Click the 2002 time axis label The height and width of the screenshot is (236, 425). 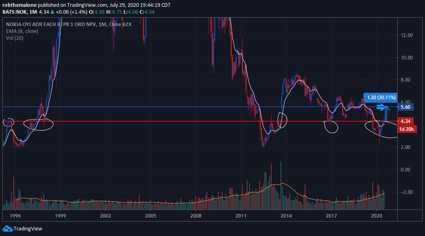click(105, 216)
